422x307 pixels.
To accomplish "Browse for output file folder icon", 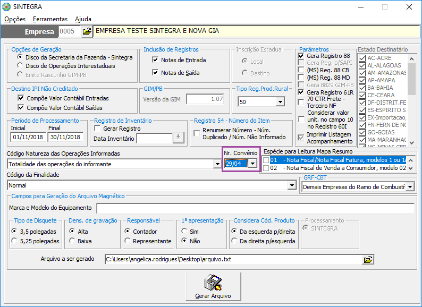I will 368,259.
